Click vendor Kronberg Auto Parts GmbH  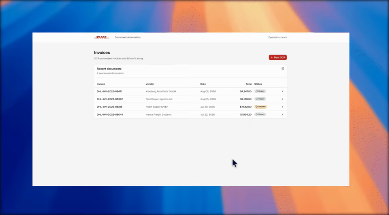click(x=161, y=91)
